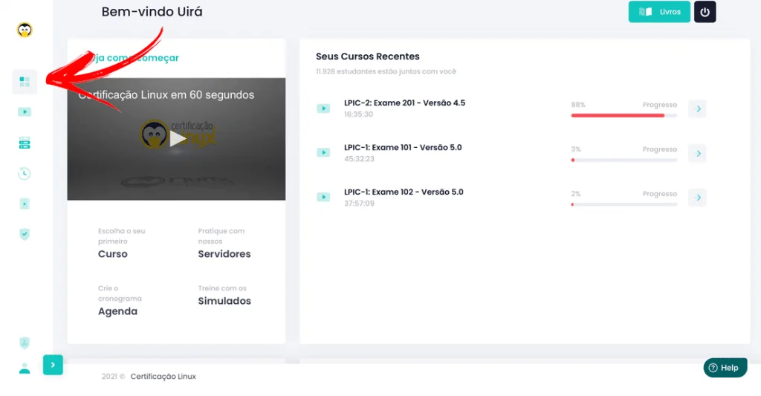Open LPIC-2 Exame 201 with its arrow
This screenshot has width=761, height=396.
tap(697, 109)
